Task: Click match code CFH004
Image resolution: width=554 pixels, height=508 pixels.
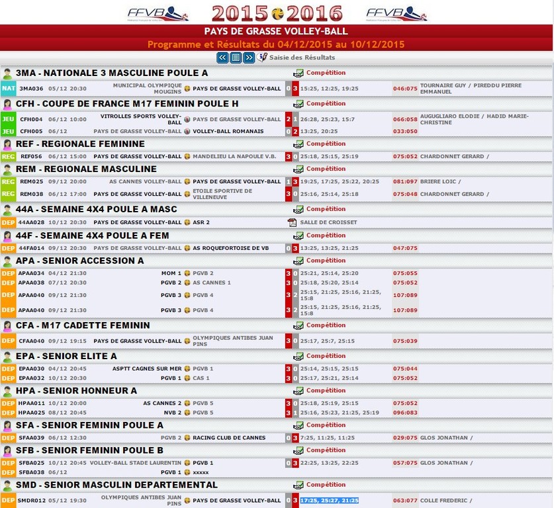Action: [x=31, y=120]
